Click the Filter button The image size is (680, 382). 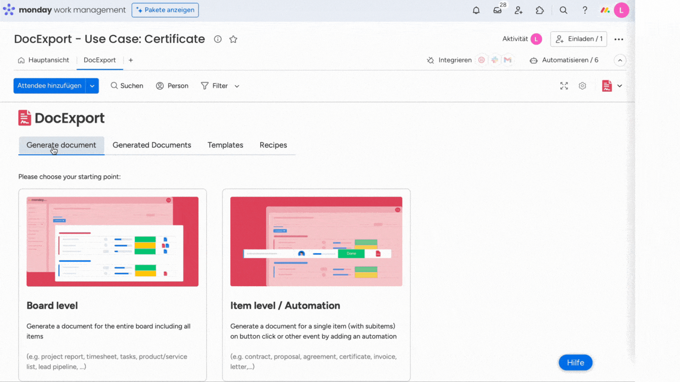(214, 86)
